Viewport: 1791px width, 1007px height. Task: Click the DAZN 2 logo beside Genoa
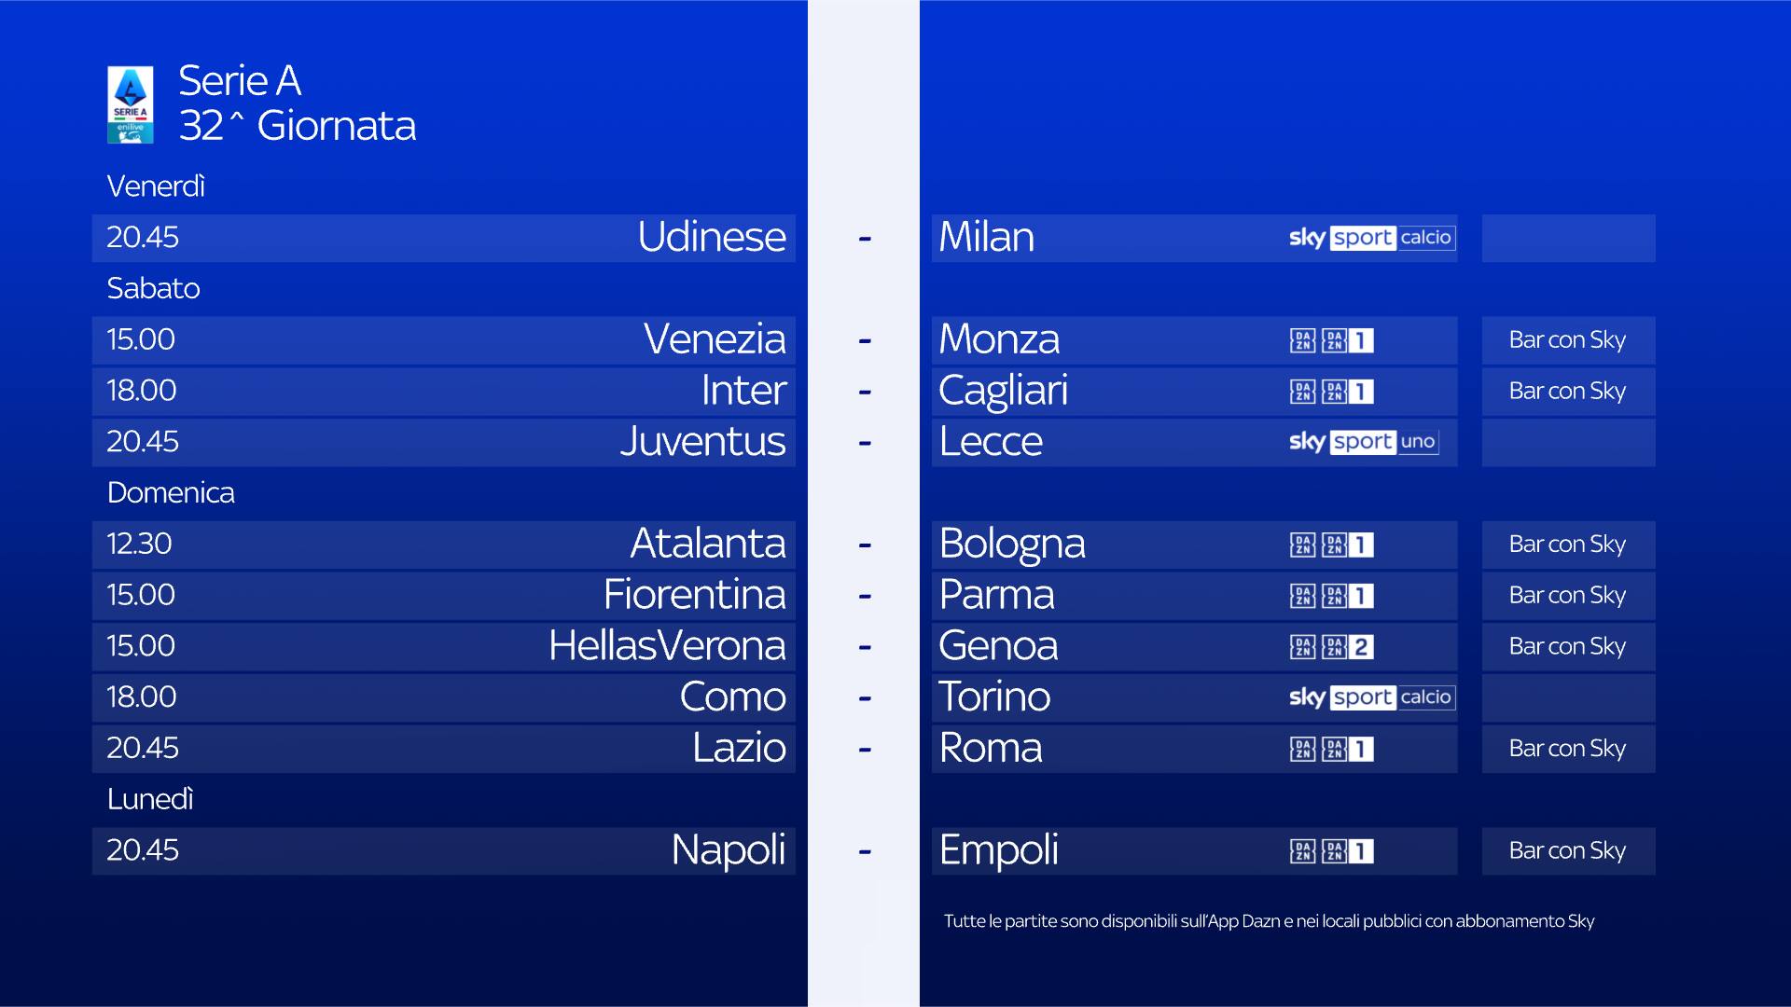point(1331,647)
